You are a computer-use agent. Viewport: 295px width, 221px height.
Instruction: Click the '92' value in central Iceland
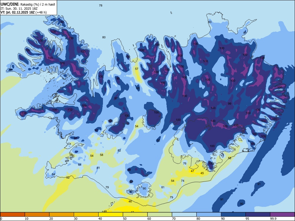[x=158, y=140]
